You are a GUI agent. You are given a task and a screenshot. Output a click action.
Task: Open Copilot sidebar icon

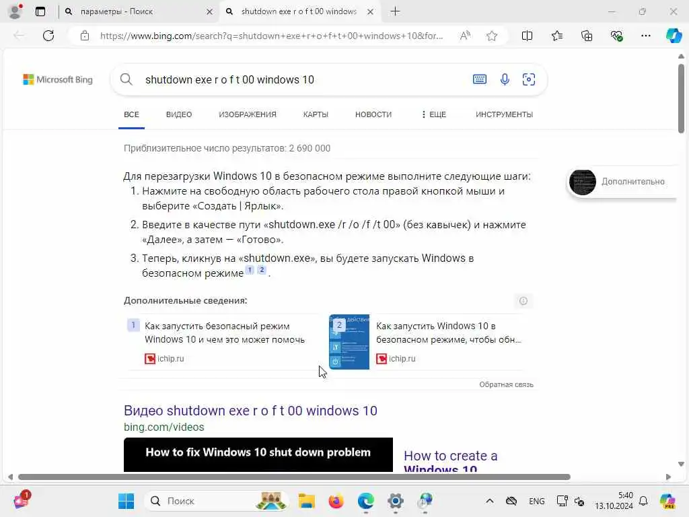click(674, 36)
